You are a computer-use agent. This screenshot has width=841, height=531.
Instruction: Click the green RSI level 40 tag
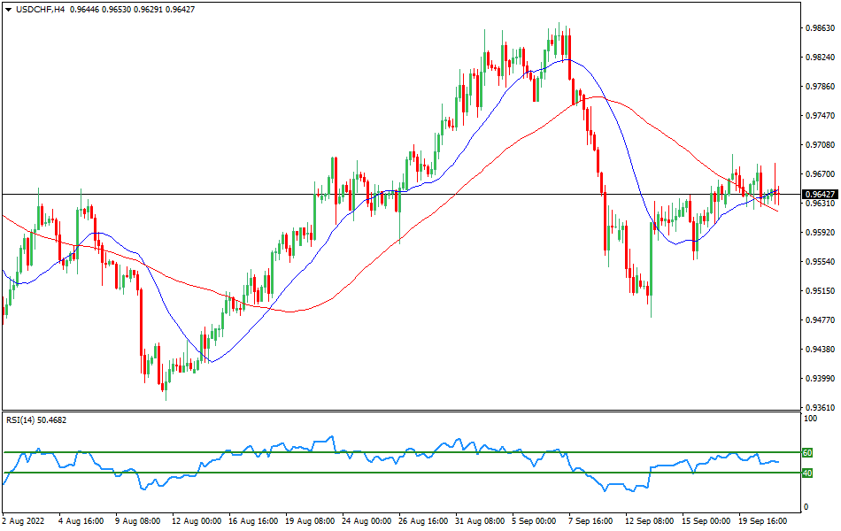[x=806, y=473]
